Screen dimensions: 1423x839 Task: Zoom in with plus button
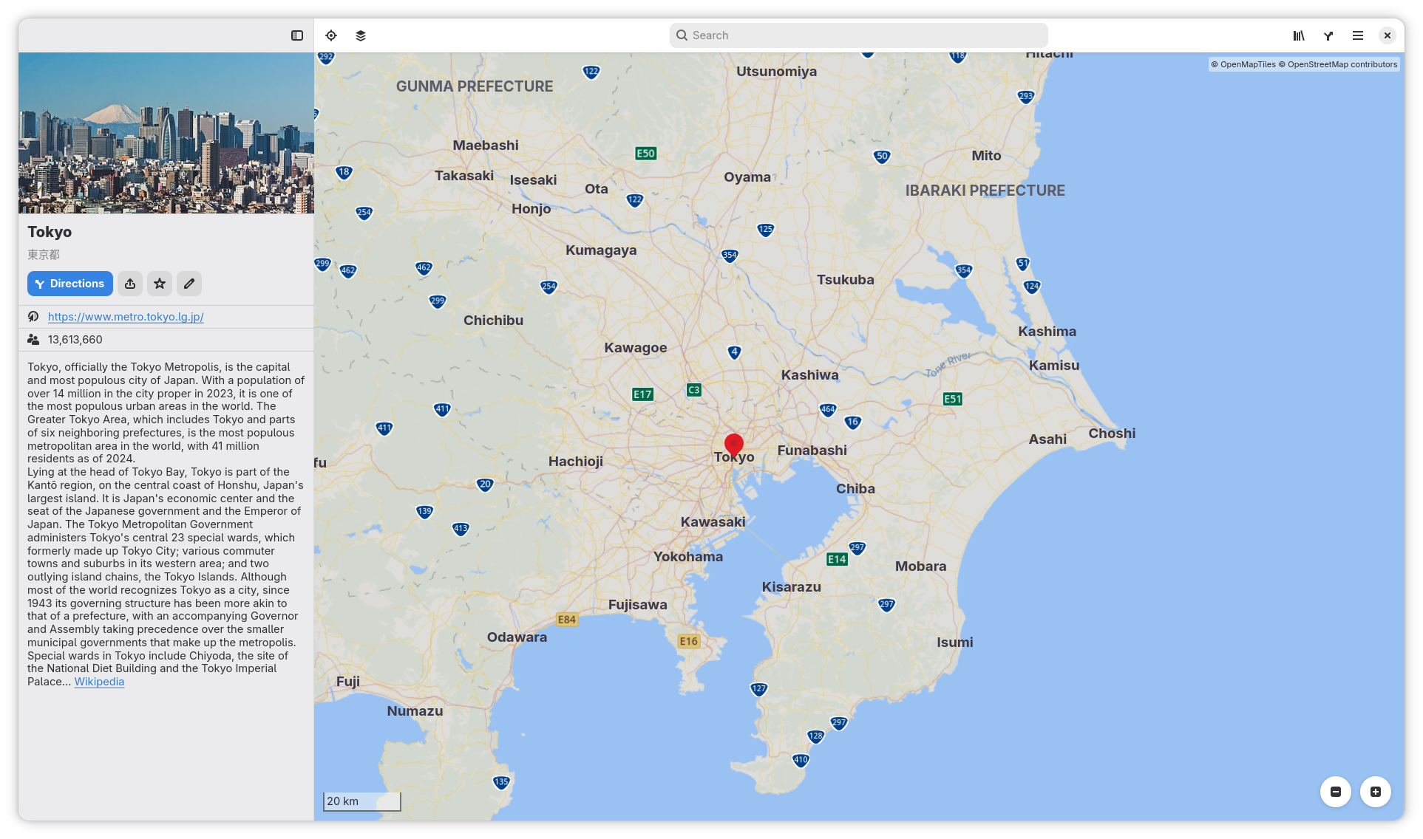(1376, 792)
